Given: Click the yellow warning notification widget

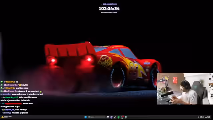Looking at the screenshot, I should coord(7,117).
